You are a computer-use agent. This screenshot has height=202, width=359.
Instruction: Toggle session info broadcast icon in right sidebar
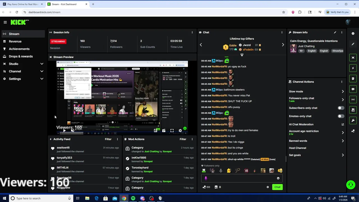click(353, 99)
